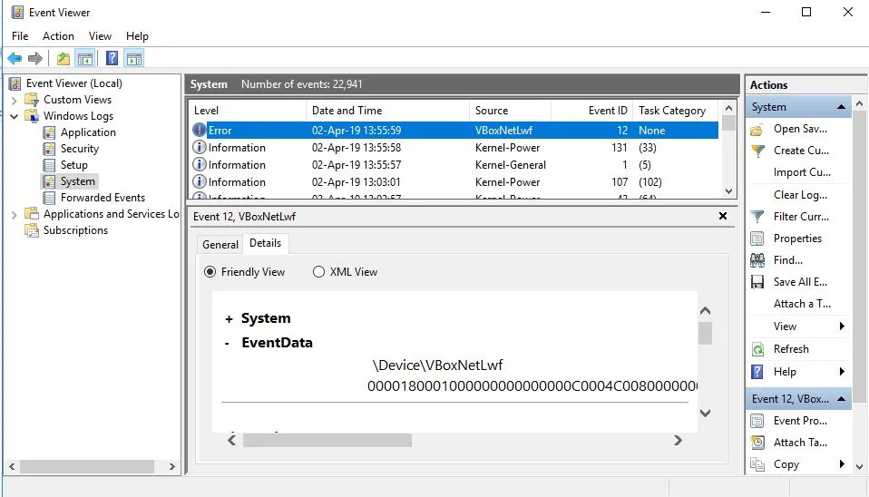The image size is (869, 497).
Task: Click the Properties icon in Actions
Action: click(757, 239)
